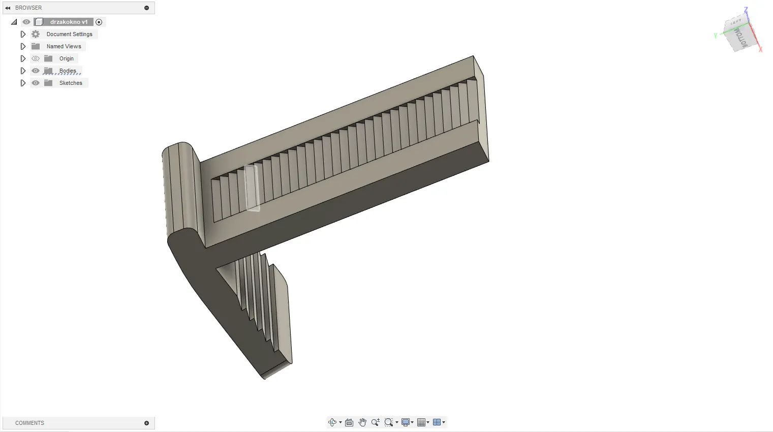Viewport: 773px width, 432px height.
Task: Expand the Sketches folder node
Action: tap(23, 83)
